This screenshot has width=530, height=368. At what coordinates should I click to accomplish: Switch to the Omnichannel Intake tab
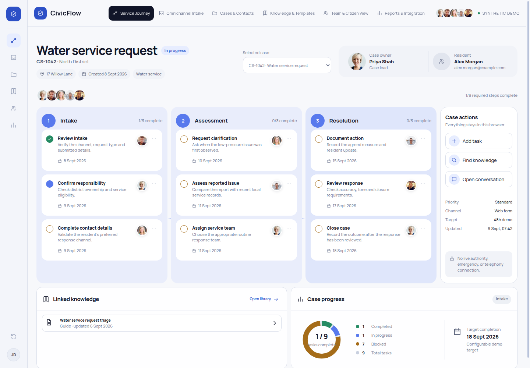[181, 13]
